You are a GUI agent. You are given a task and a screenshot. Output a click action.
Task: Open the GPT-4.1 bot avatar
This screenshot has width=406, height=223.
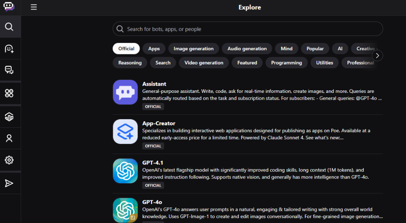125,171
